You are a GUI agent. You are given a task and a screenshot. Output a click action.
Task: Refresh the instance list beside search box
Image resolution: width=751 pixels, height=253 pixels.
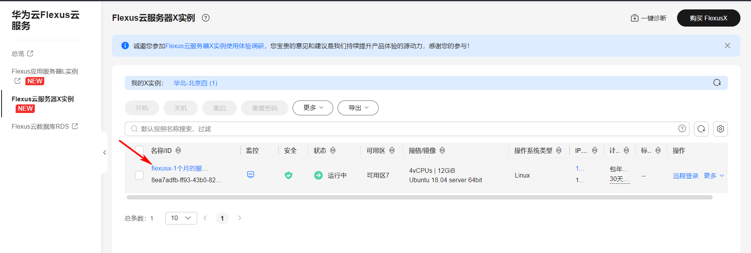coord(701,129)
